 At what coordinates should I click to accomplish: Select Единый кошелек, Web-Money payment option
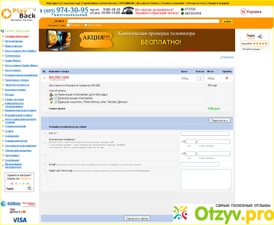pyautogui.click(x=56, y=102)
